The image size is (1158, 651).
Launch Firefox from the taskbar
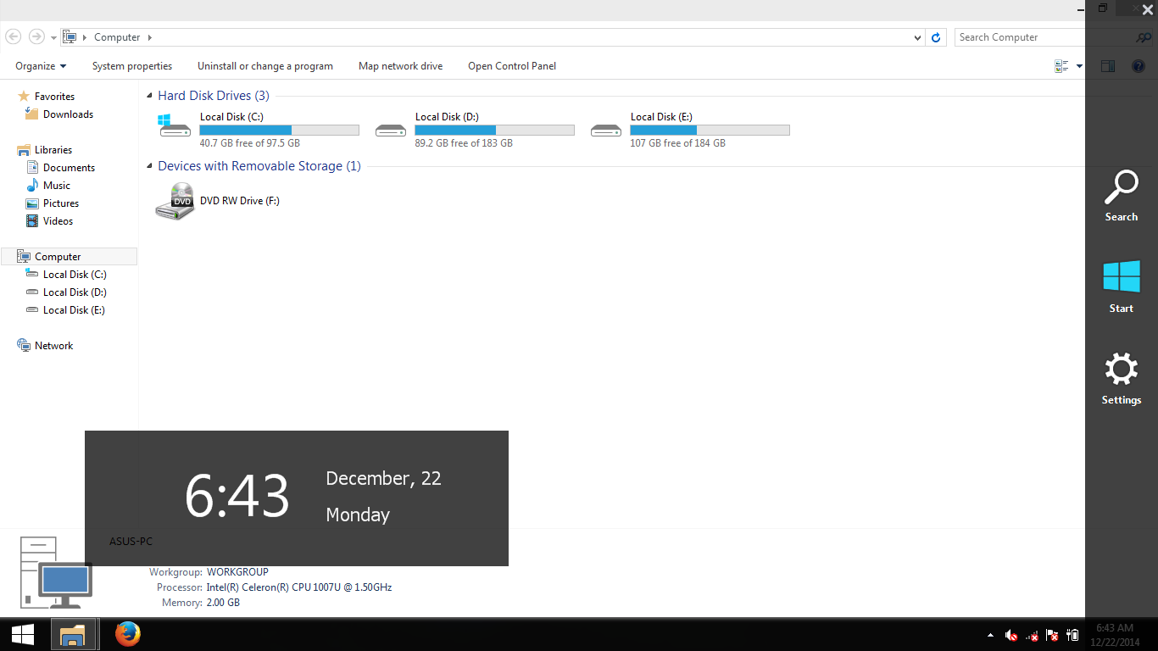127,634
